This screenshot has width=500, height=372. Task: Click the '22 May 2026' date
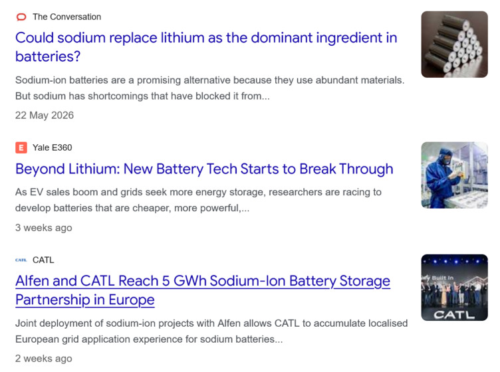45,116
